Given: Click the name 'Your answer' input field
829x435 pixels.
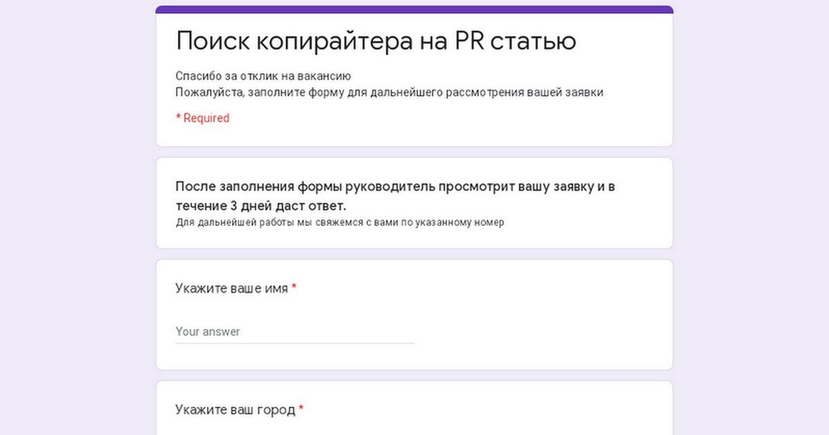Looking at the screenshot, I should coord(295,331).
